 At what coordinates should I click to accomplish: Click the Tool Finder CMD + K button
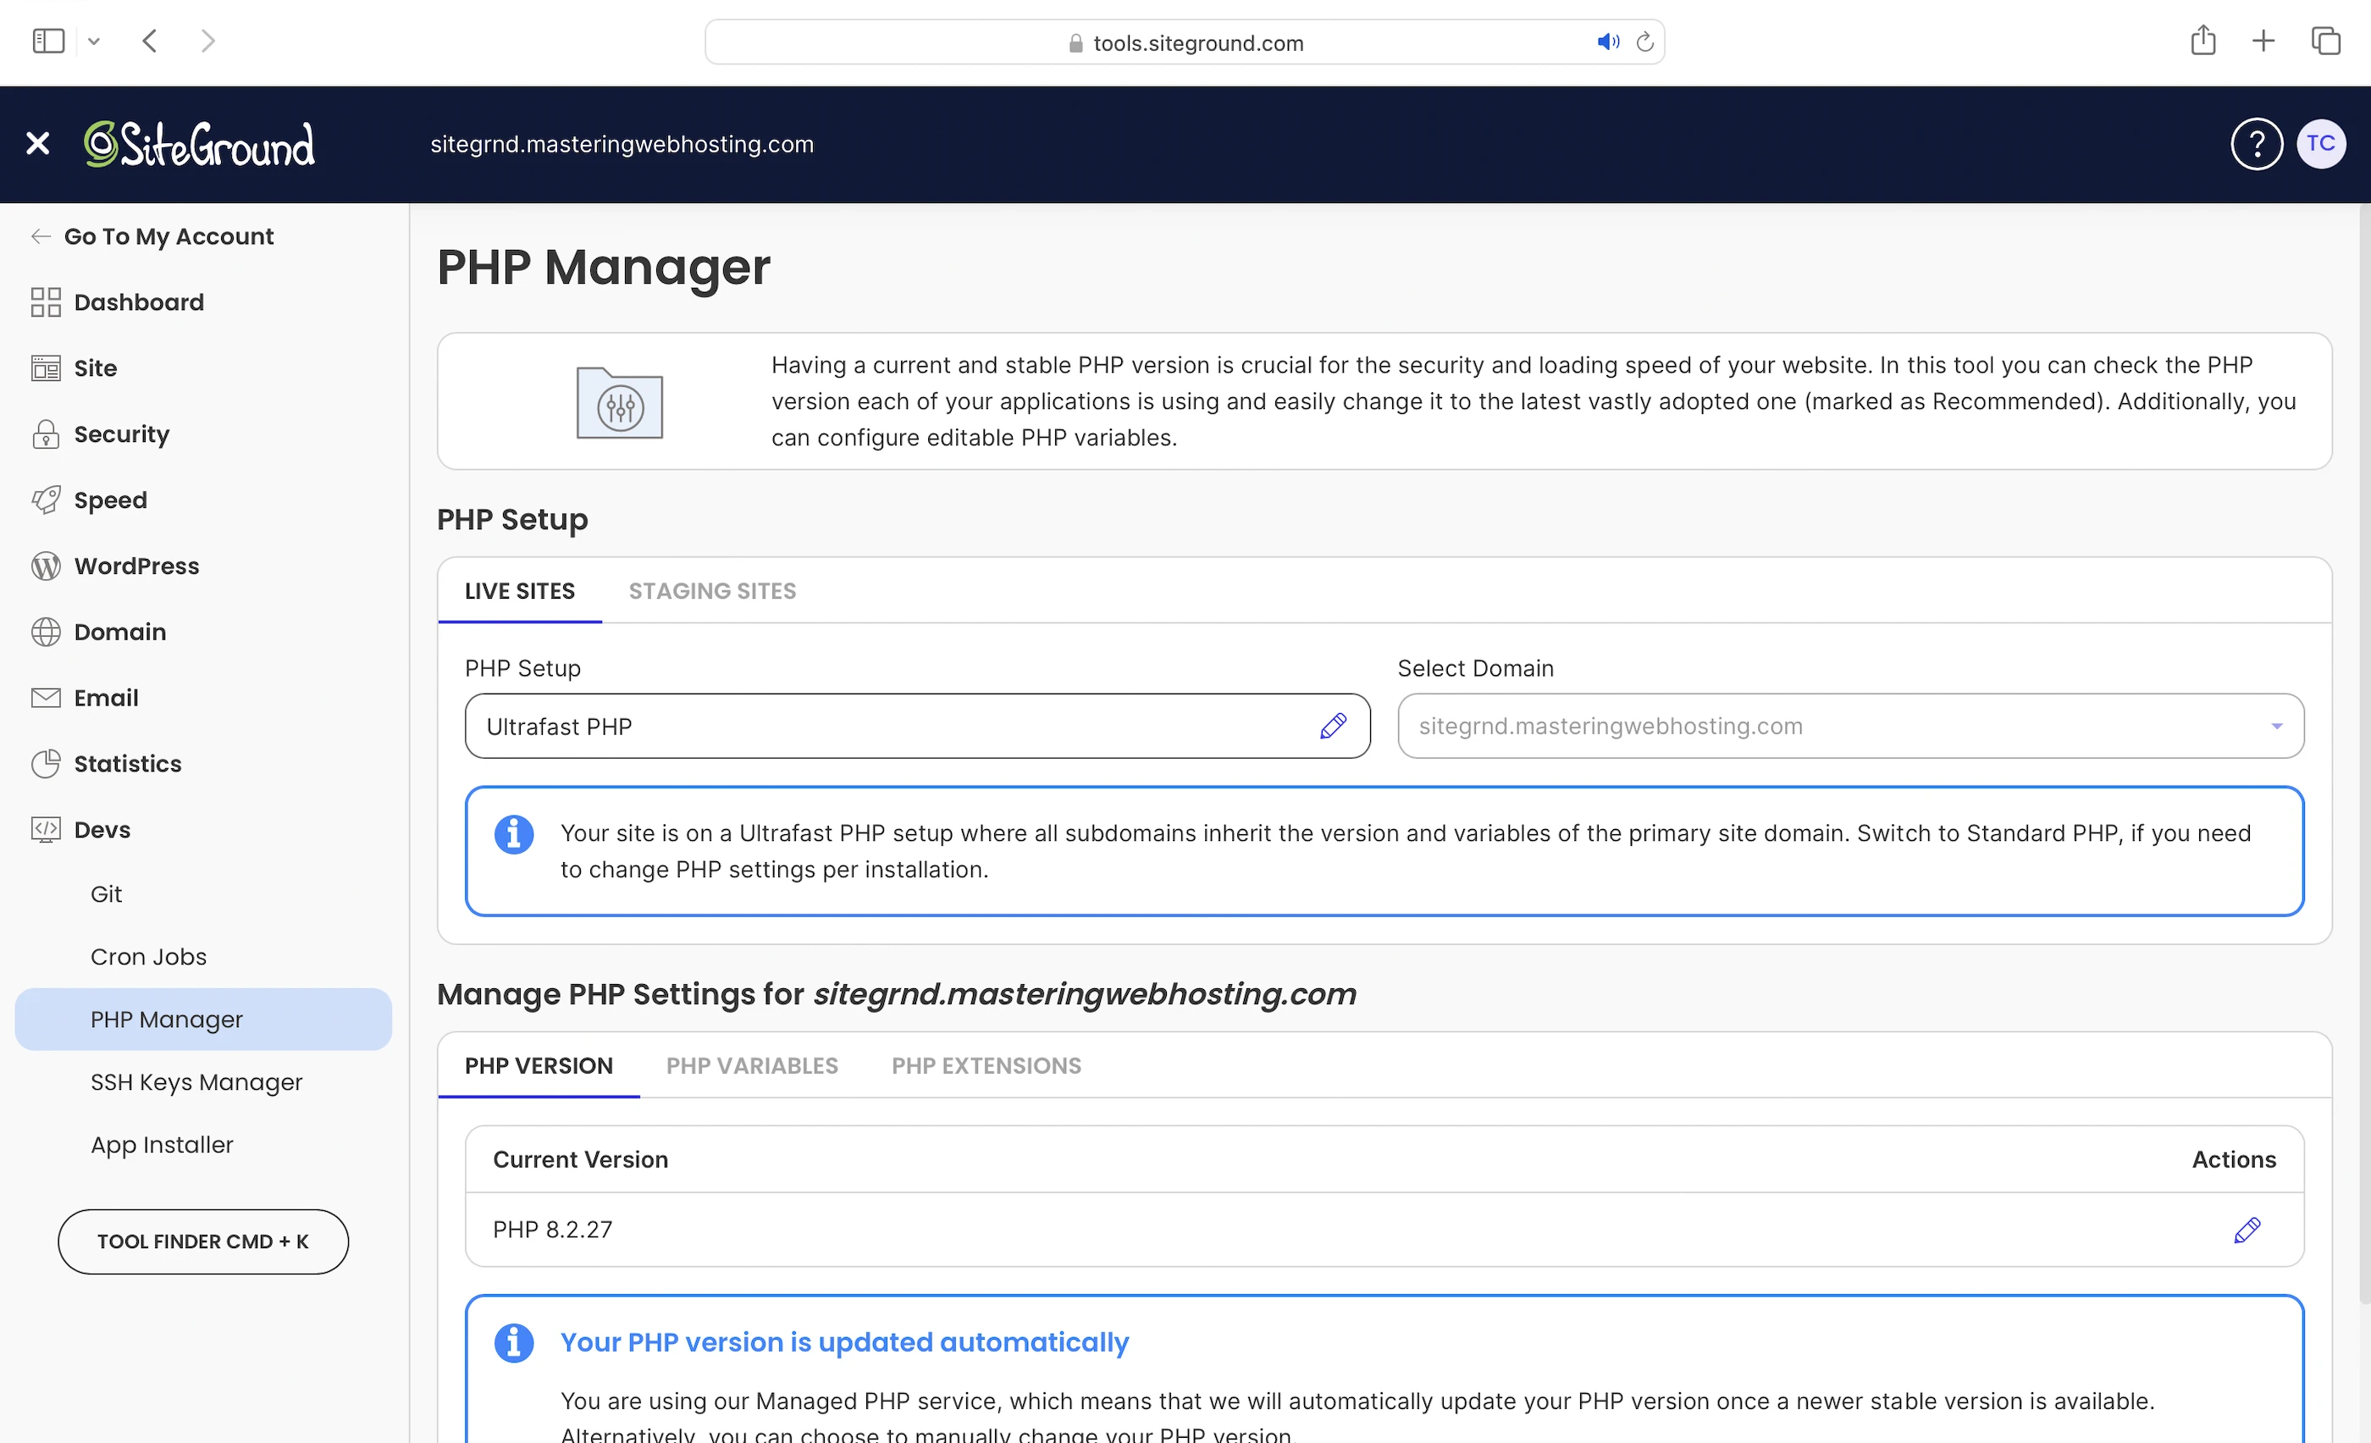203,1242
